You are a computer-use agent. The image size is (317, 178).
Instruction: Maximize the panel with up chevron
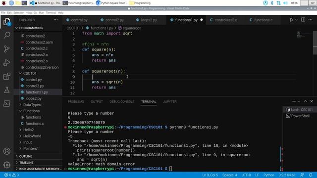pos(305,101)
